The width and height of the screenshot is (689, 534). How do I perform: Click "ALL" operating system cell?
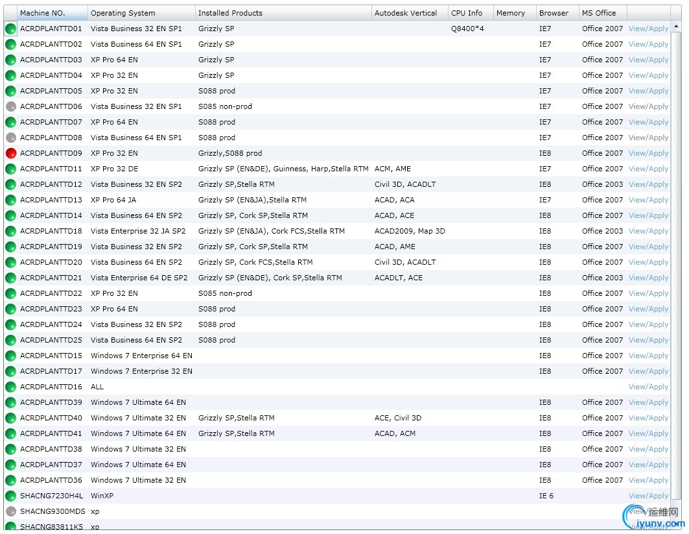click(97, 387)
